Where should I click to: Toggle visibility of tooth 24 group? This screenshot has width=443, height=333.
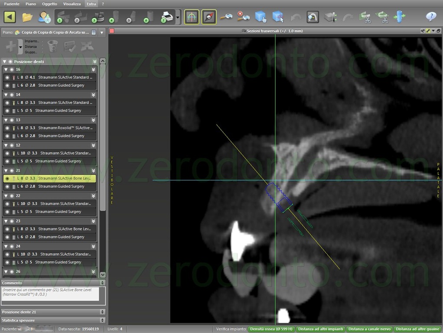[12, 246]
